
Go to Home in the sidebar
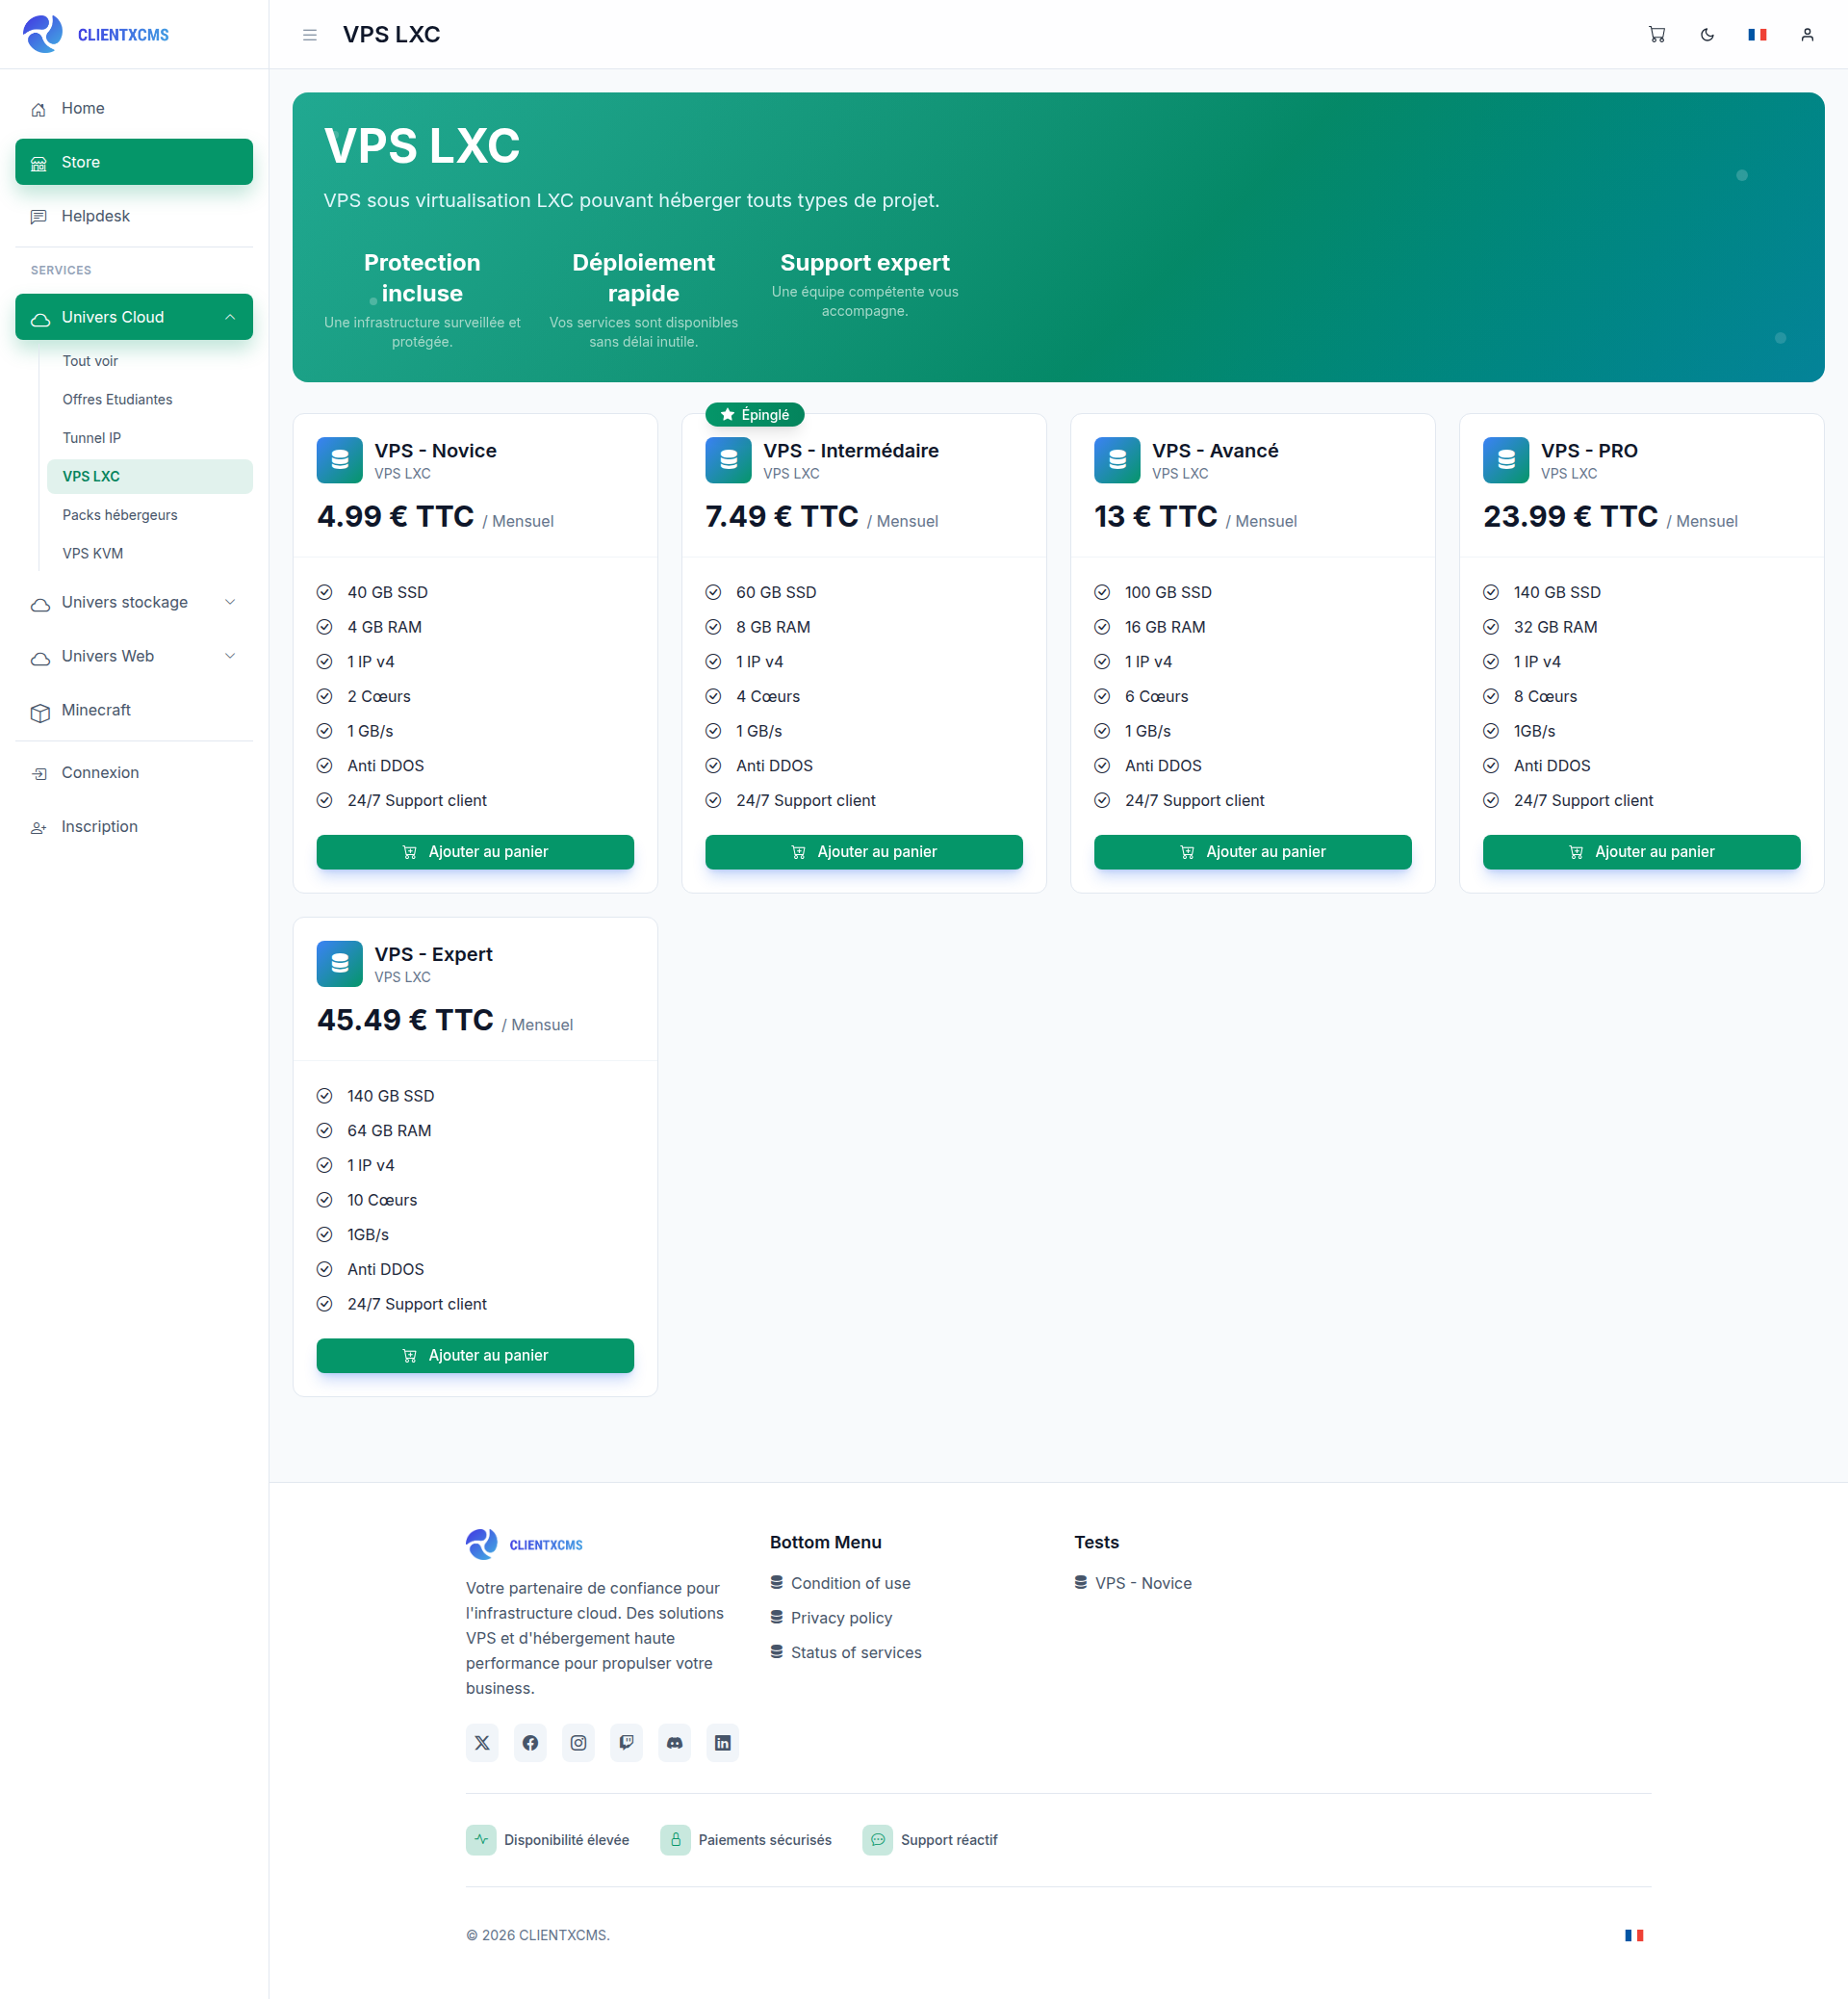point(134,108)
